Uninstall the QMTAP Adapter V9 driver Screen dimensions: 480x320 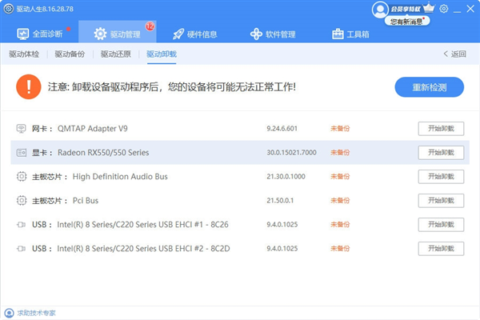(441, 129)
